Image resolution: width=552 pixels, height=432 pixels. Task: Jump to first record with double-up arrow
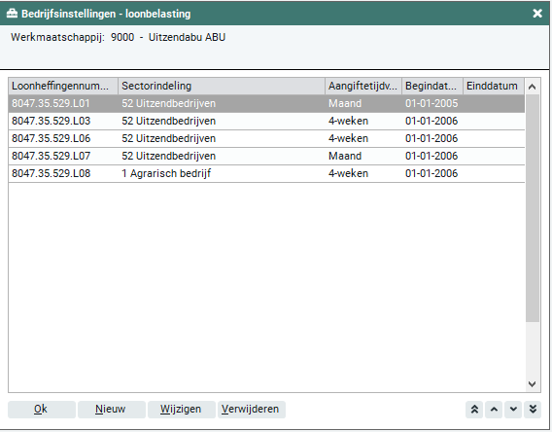[x=474, y=409]
